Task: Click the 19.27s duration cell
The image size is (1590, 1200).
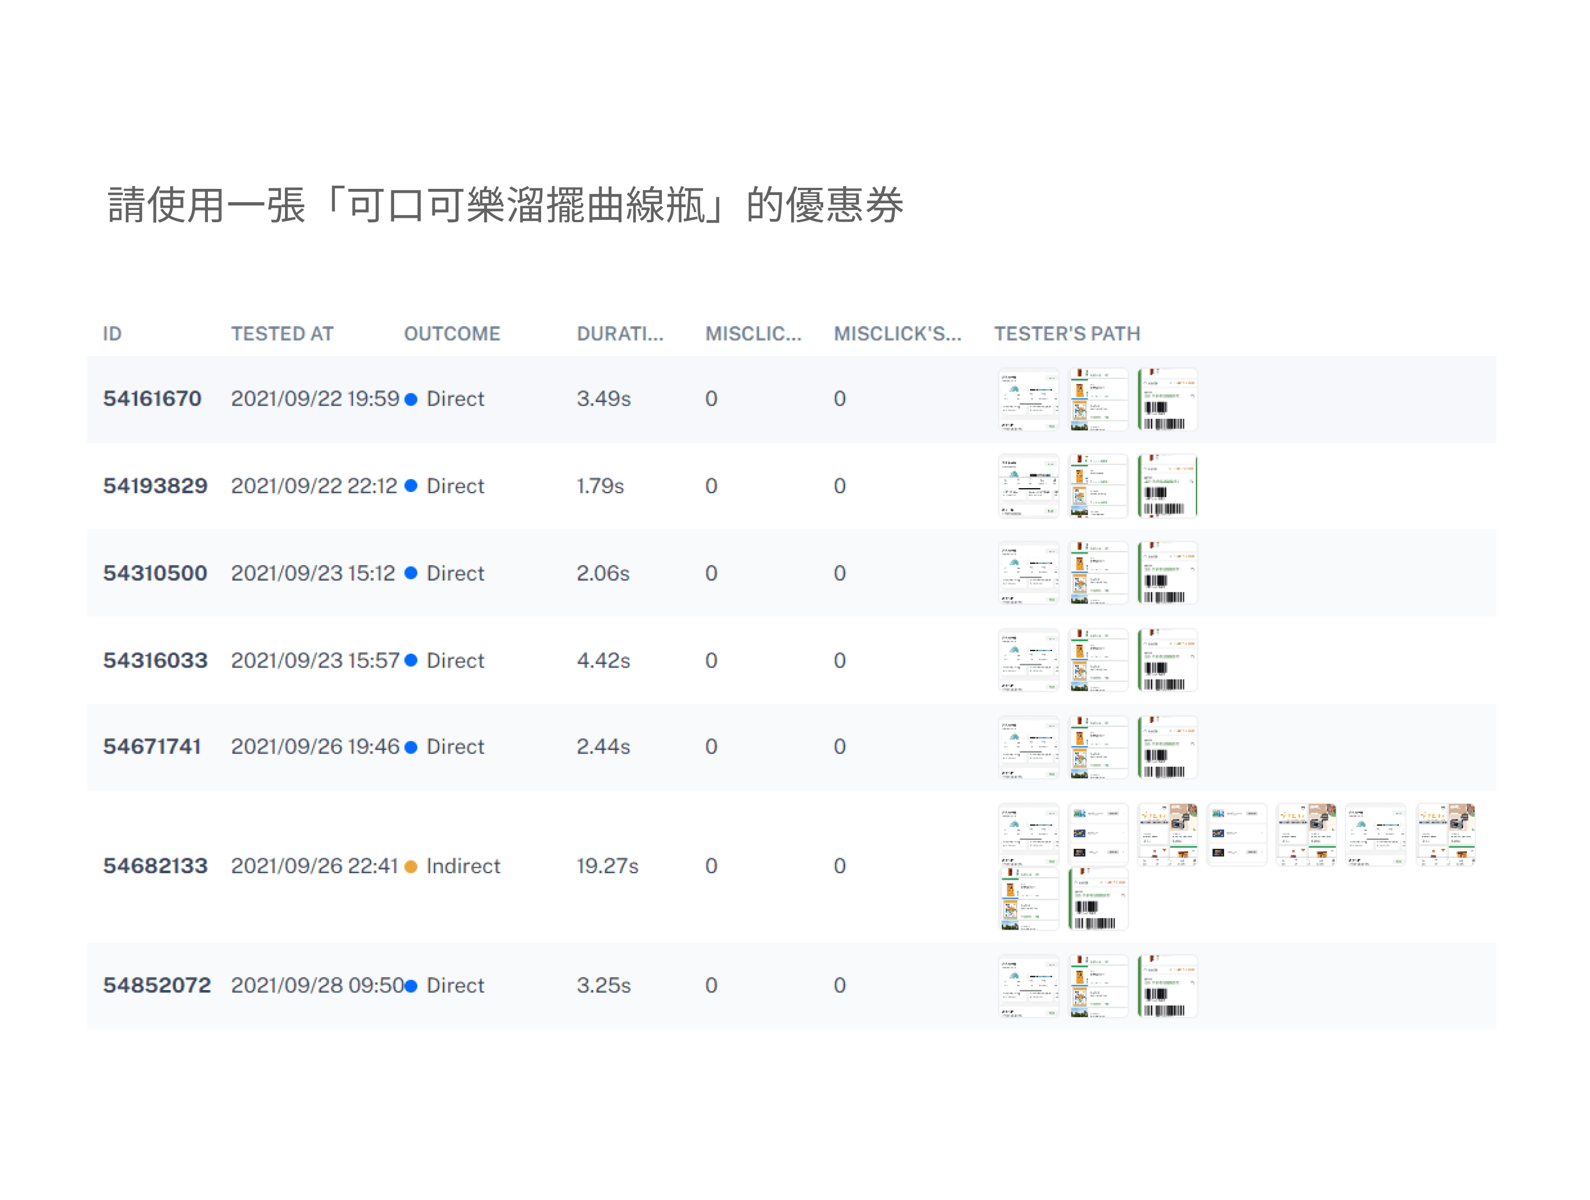Action: [x=607, y=865]
